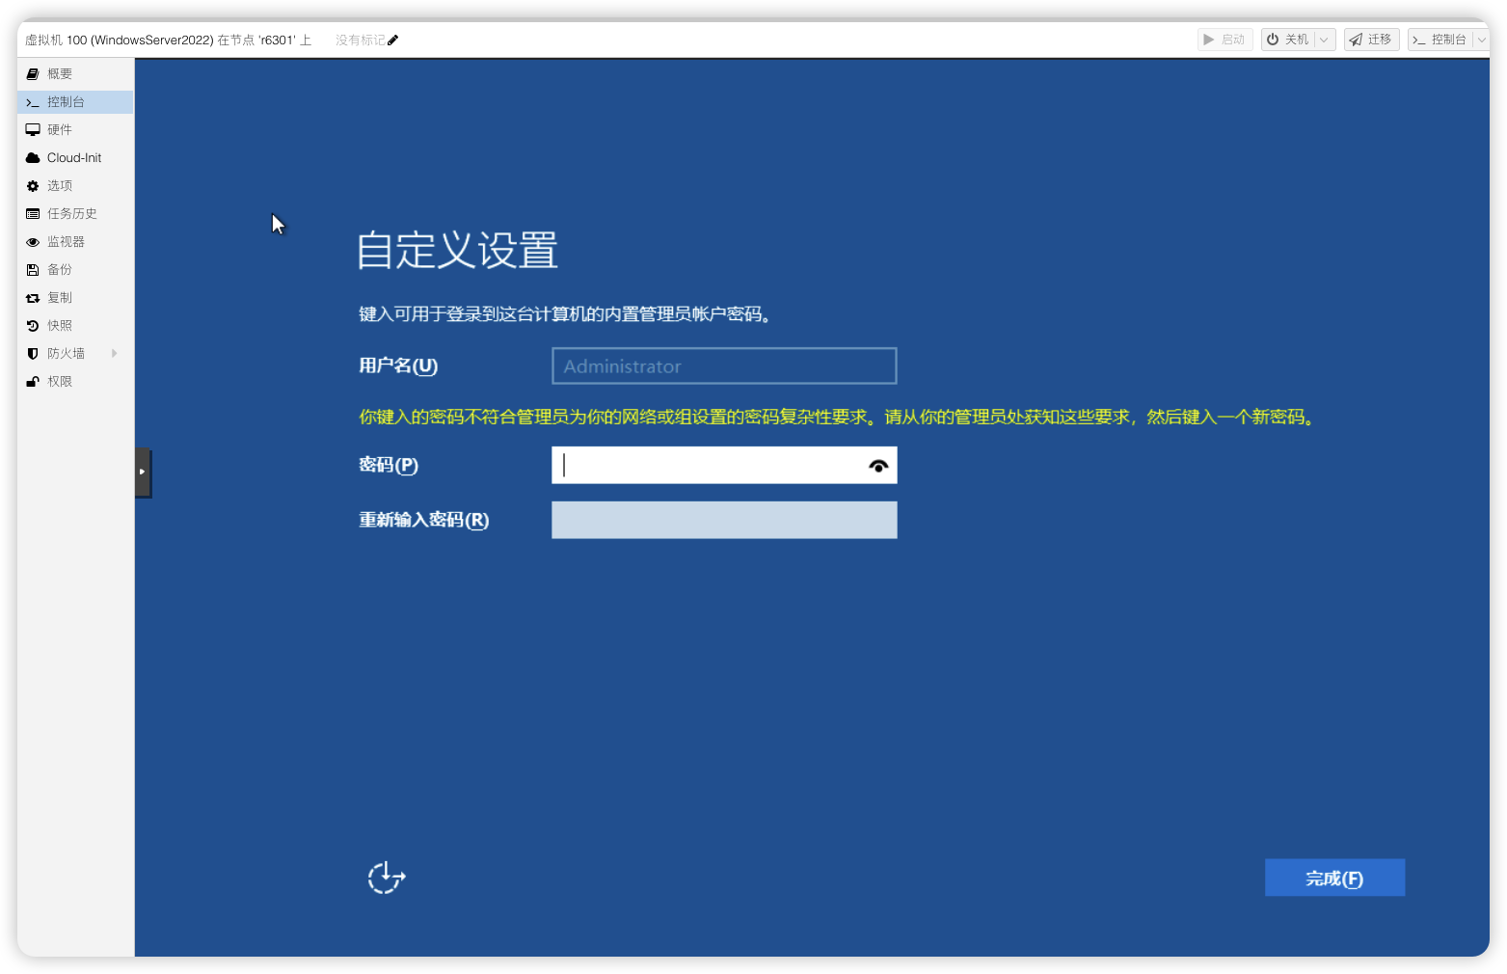Click inside the 重新输入密码 confirm field
1507x974 pixels.
pyautogui.click(x=723, y=520)
